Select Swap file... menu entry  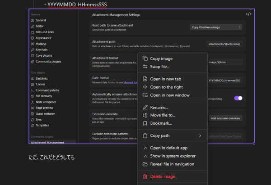173,67
